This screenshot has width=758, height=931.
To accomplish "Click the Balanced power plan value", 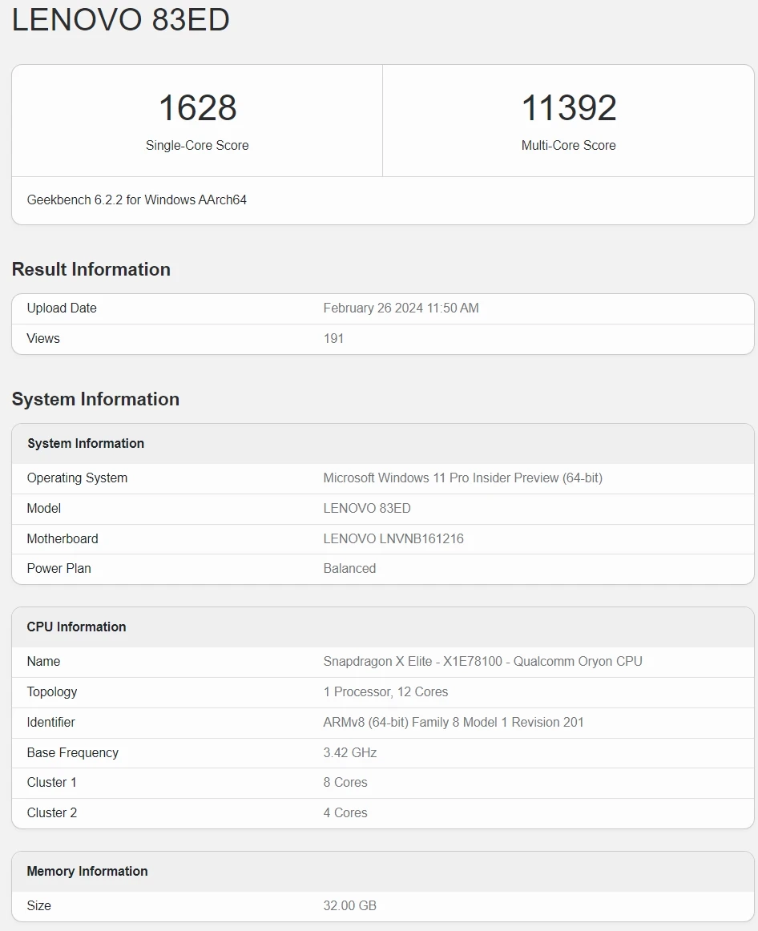I will click(349, 568).
